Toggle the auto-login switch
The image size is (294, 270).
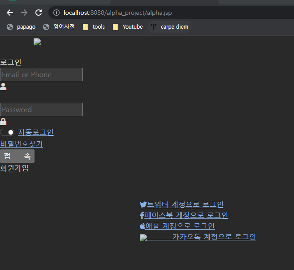7,132
